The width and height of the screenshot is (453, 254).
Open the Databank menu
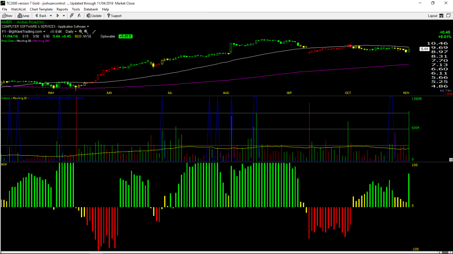(91, 9)
